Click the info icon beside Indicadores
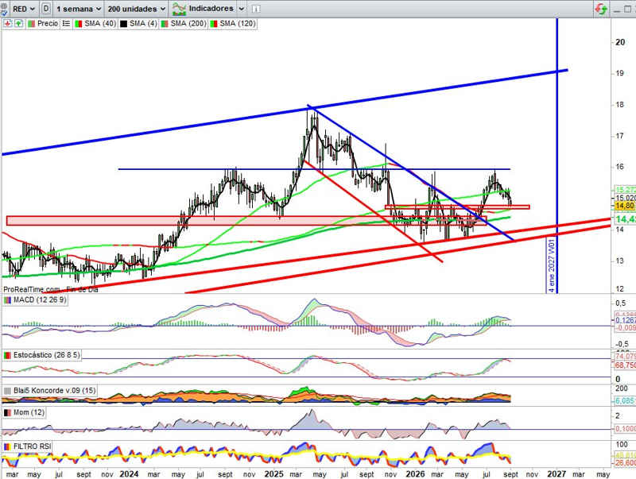 (255, 9)
